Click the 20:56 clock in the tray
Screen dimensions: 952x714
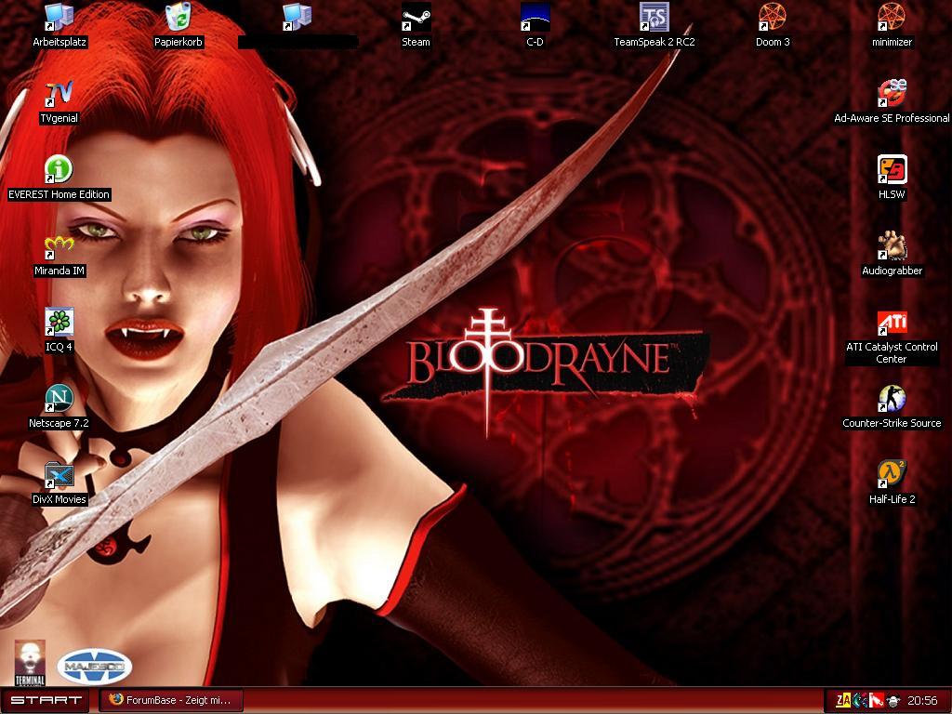[922, 701]
